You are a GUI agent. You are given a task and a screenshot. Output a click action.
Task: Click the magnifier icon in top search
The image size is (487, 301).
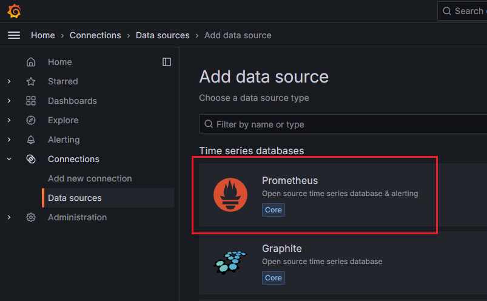(446, 11)
